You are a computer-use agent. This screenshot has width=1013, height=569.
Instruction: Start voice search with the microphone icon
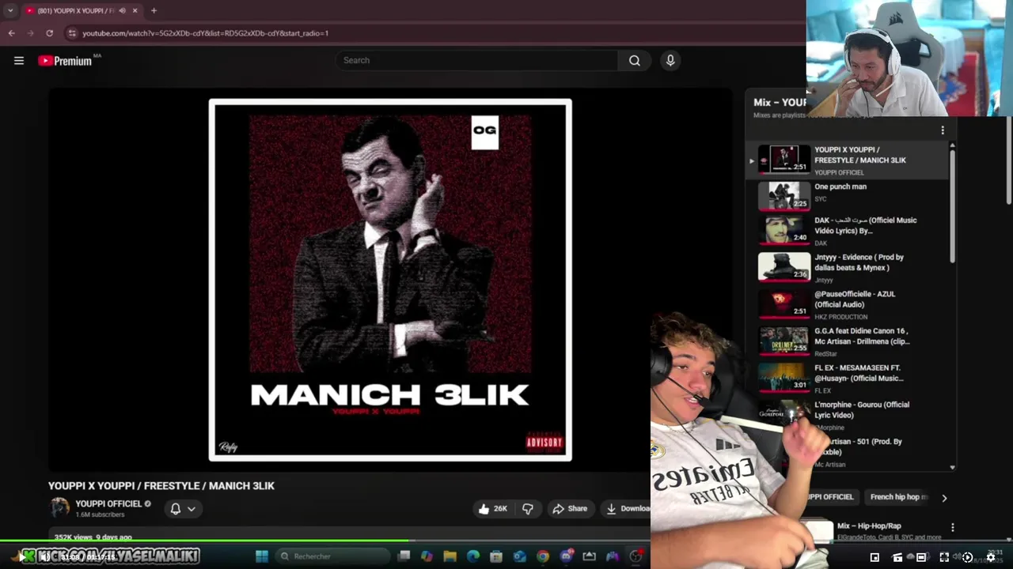click(670, 60)
